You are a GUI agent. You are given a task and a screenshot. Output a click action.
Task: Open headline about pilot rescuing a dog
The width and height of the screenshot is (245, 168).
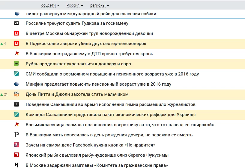click(x=91, y=14)
